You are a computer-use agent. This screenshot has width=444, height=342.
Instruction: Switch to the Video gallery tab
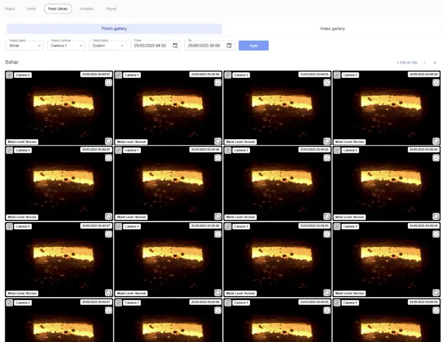tap(332, 29)
